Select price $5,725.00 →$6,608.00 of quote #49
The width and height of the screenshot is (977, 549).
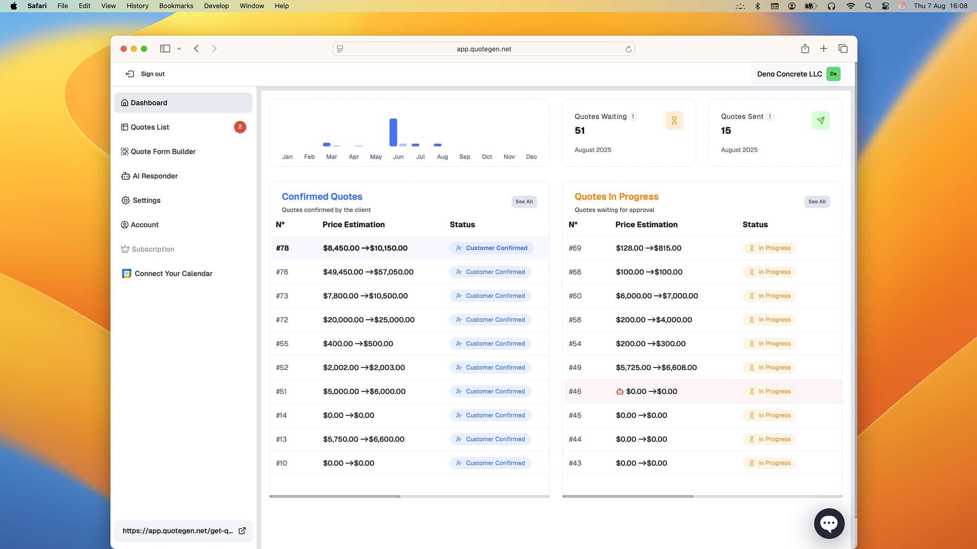(x=656, y=368)
